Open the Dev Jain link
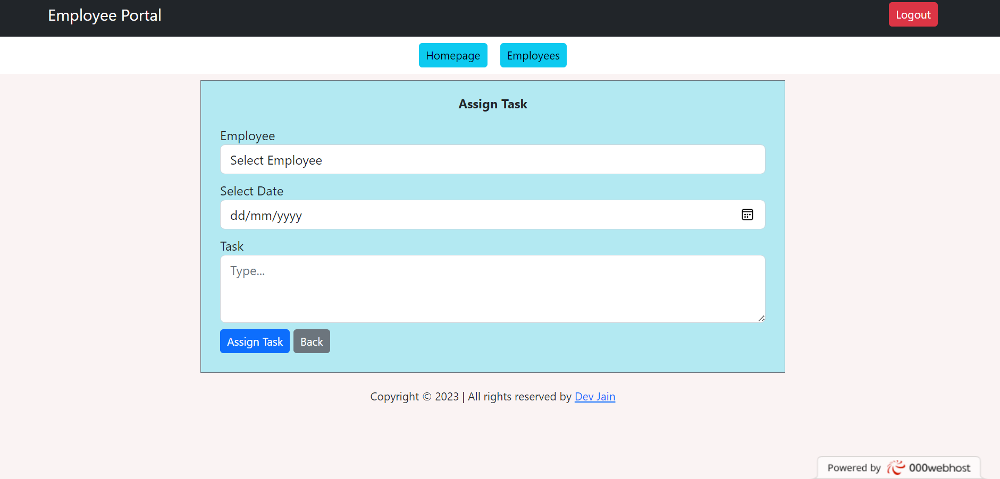The width and height of the screenshot is (1000, 479). 594,397
